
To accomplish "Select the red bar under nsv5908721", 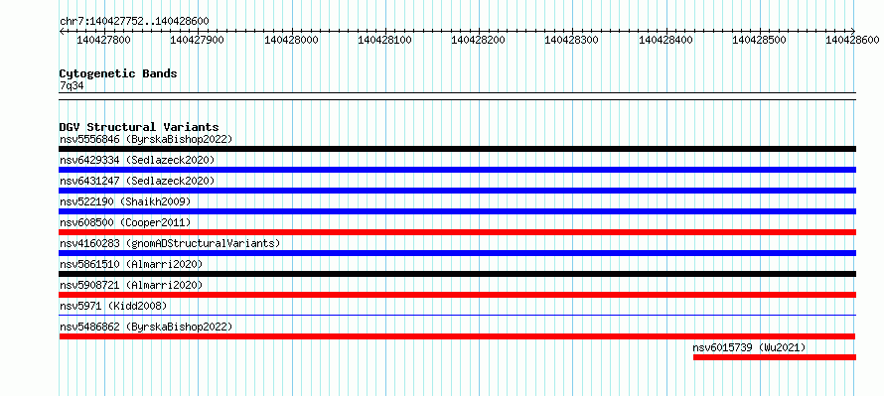I will (457, 295).
